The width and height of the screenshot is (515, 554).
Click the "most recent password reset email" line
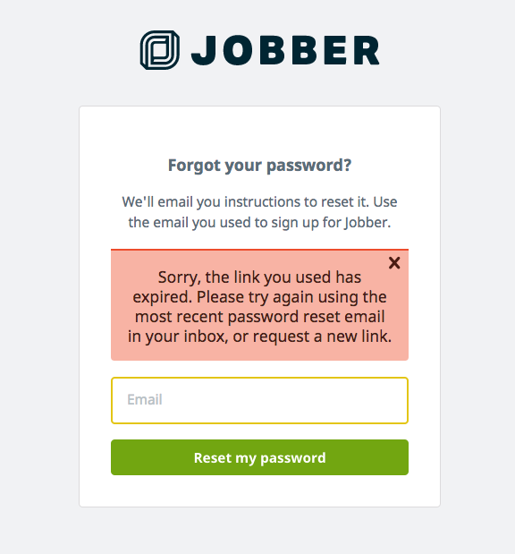click(259, 317)
